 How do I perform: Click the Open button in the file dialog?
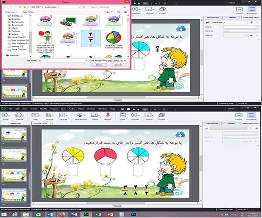coord(99,65)
